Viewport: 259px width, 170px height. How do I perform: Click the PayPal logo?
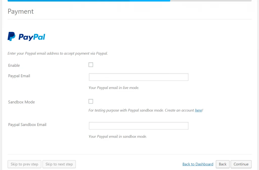point(27,37)
